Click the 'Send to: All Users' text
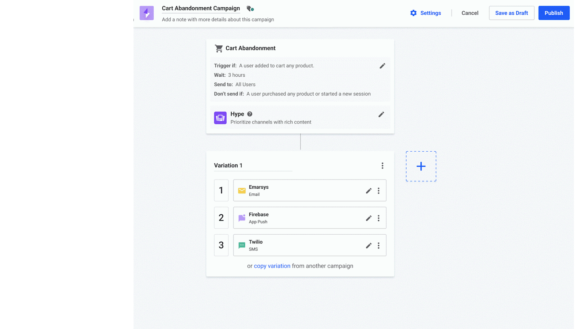 [x=235, y=85]
